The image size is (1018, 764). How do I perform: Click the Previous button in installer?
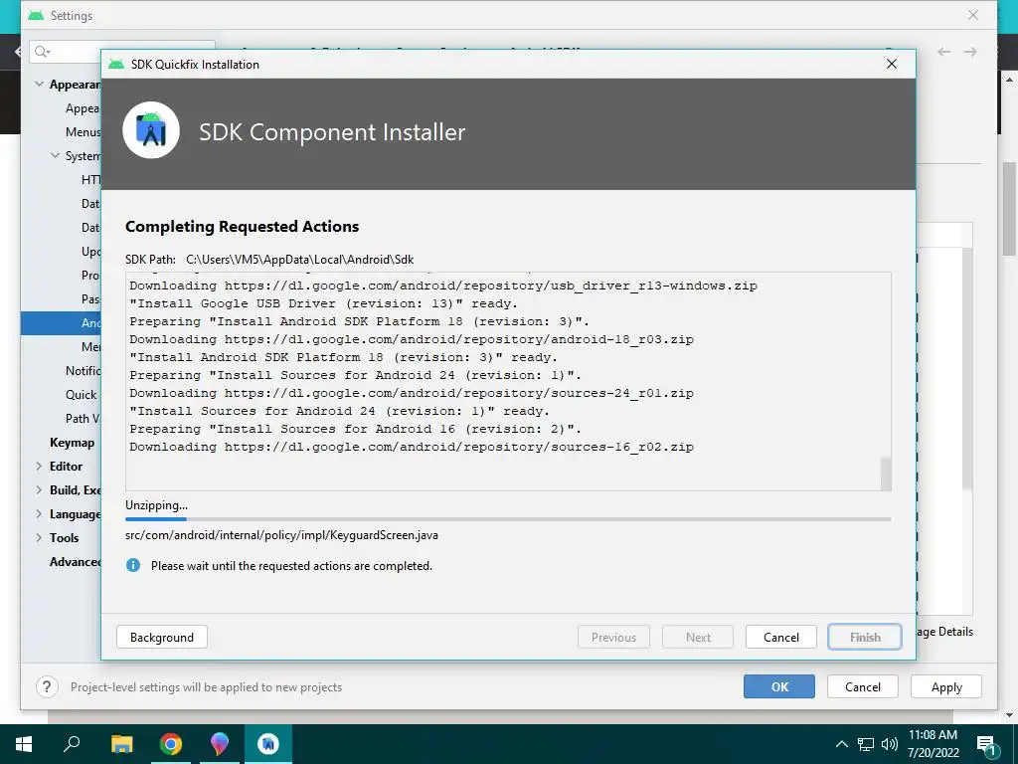tap(613, 638)
